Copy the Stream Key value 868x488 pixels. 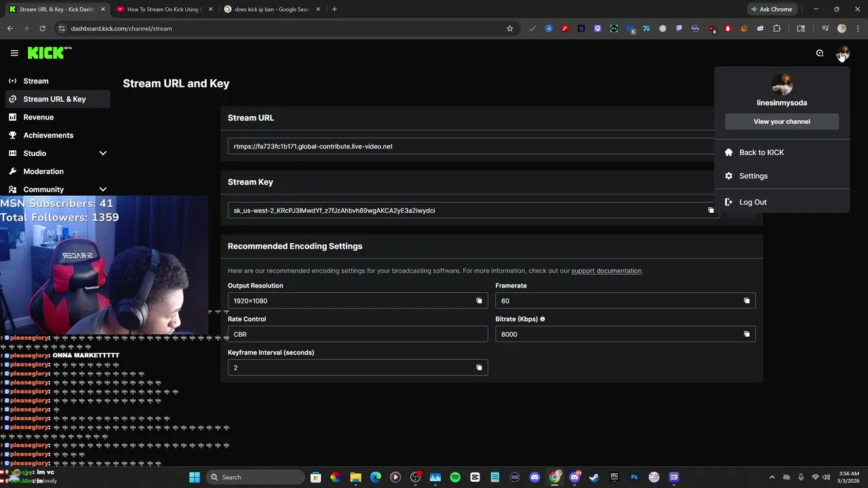click(711, 210)
